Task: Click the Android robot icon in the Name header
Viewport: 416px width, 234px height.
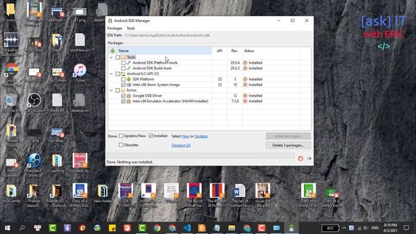Action: coord(112,51)
